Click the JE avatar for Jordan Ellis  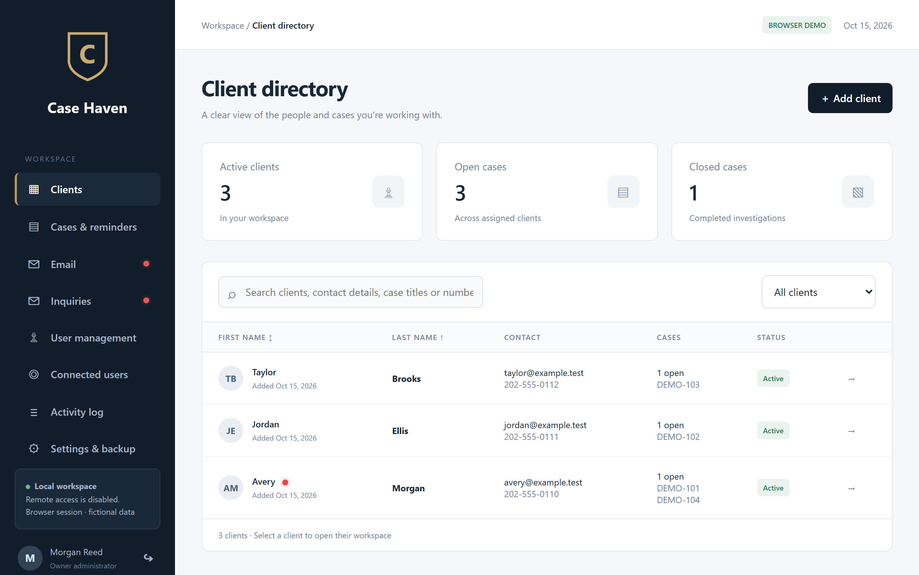point(231,430)
